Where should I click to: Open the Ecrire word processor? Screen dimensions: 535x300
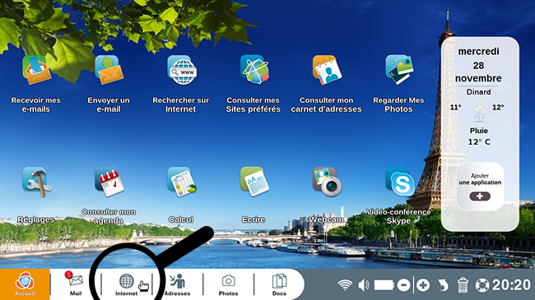tap(254, 182)
